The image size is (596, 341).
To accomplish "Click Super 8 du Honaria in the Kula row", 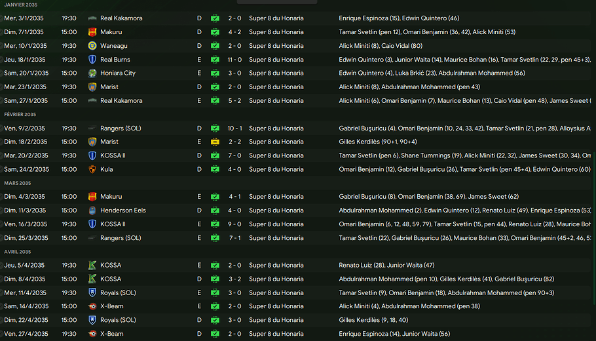I will point(276,169).
